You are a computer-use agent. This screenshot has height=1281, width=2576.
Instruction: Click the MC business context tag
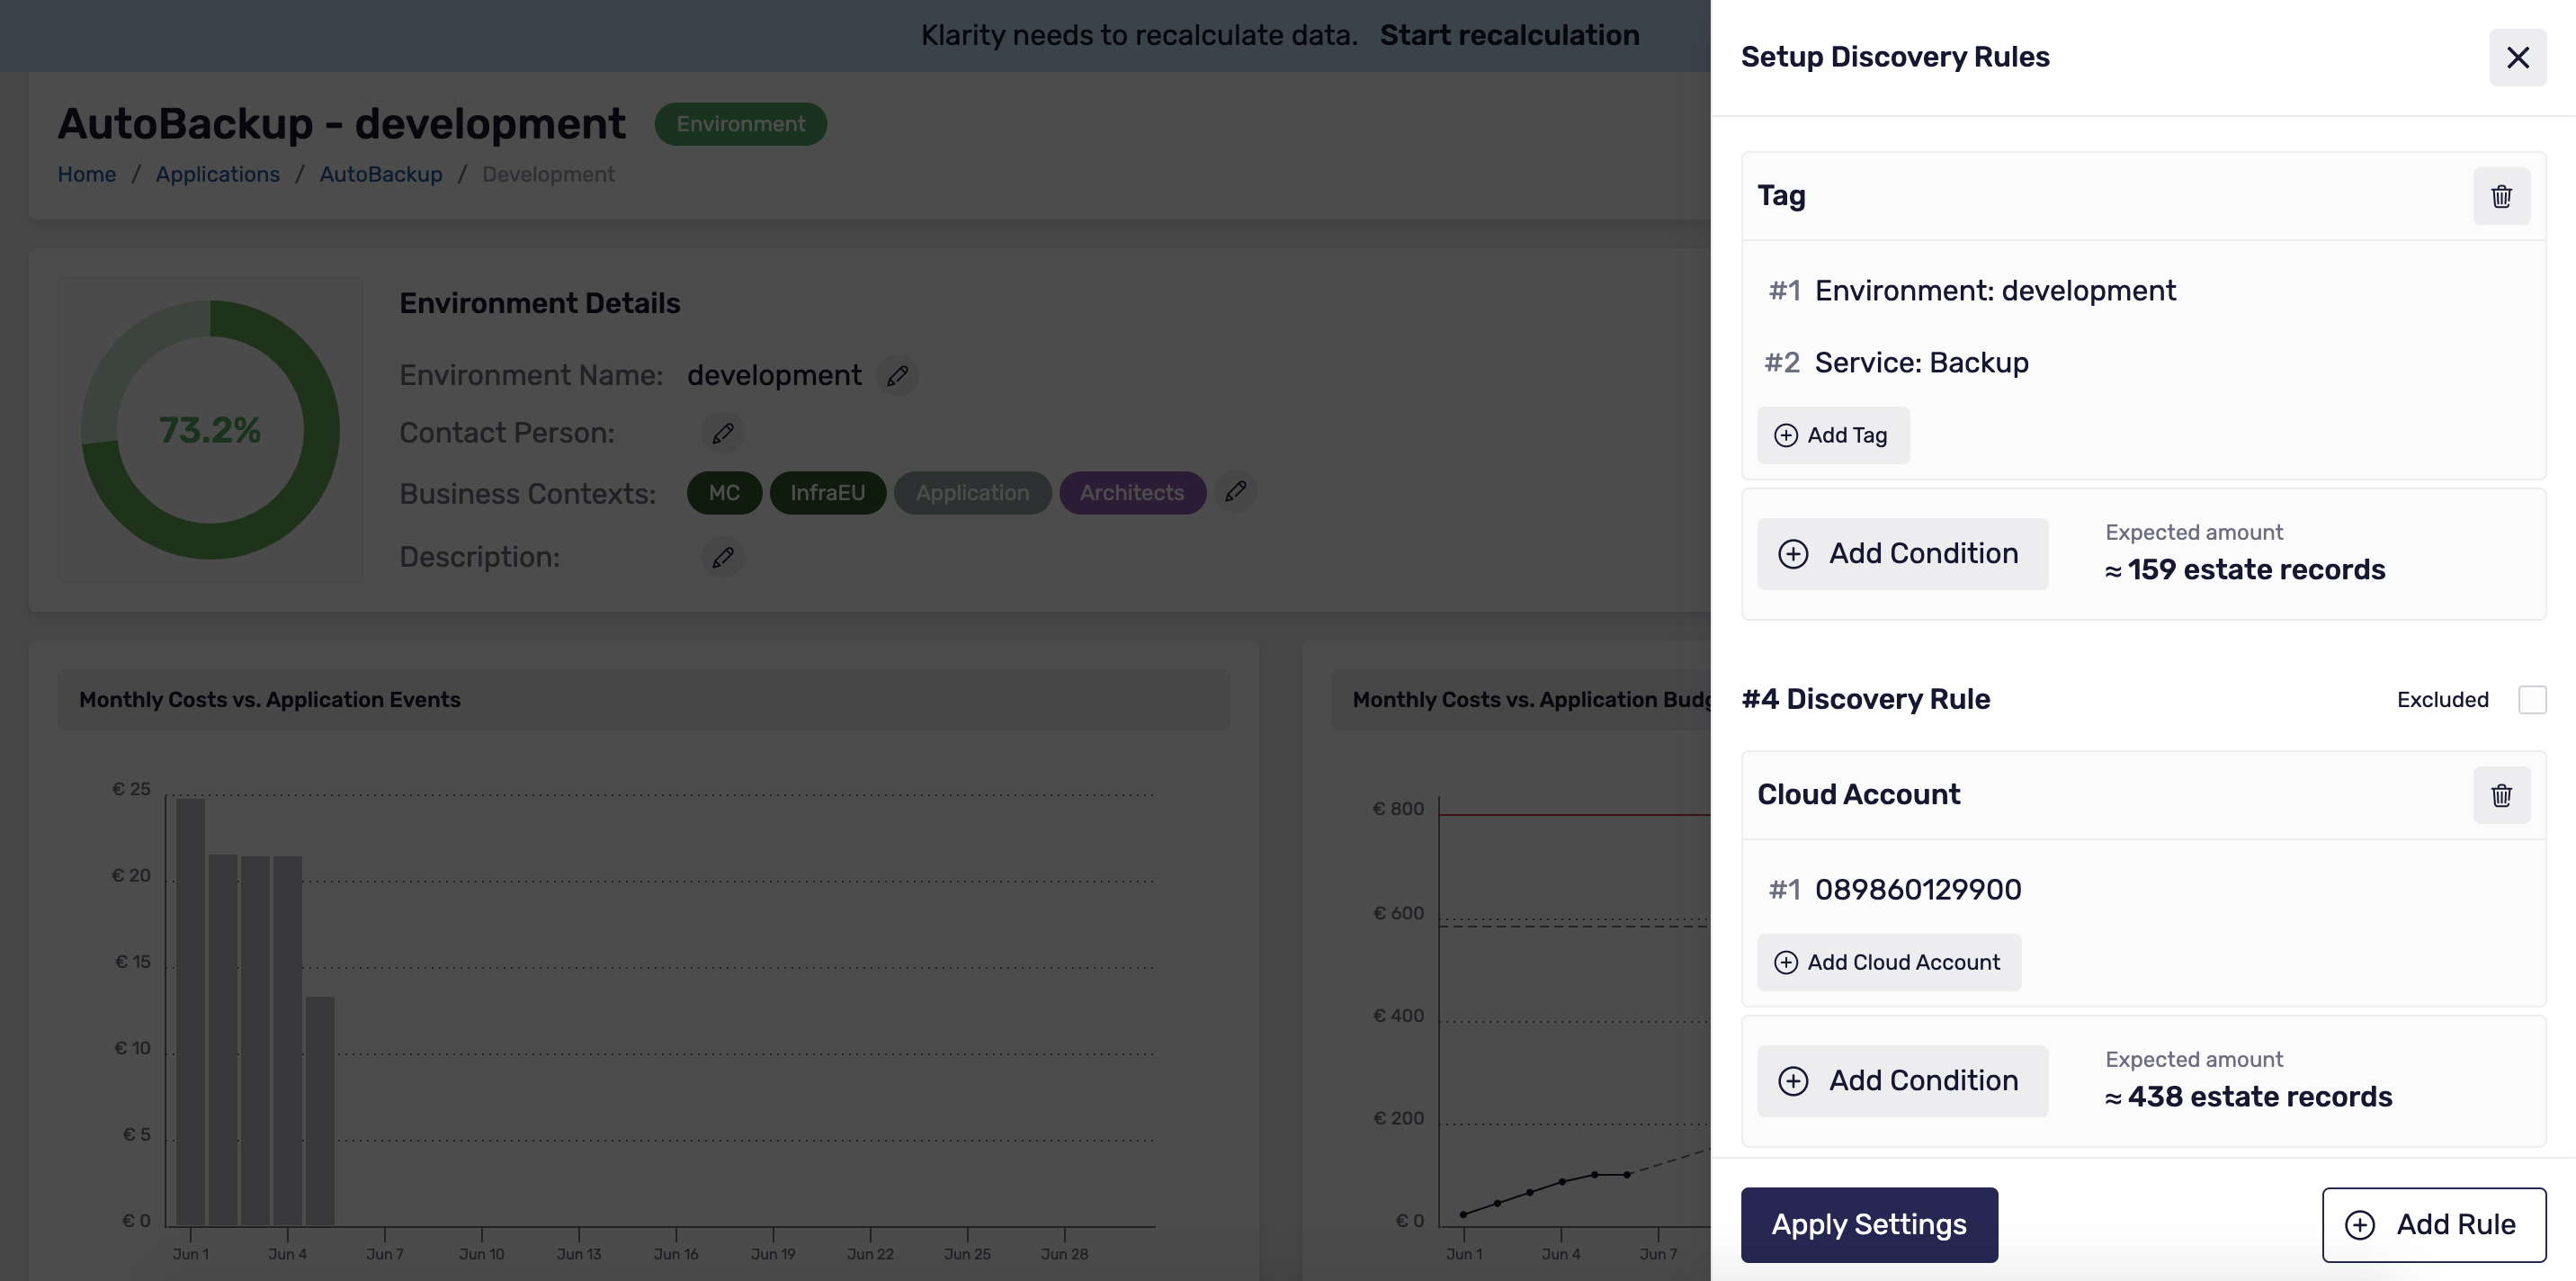724,493
